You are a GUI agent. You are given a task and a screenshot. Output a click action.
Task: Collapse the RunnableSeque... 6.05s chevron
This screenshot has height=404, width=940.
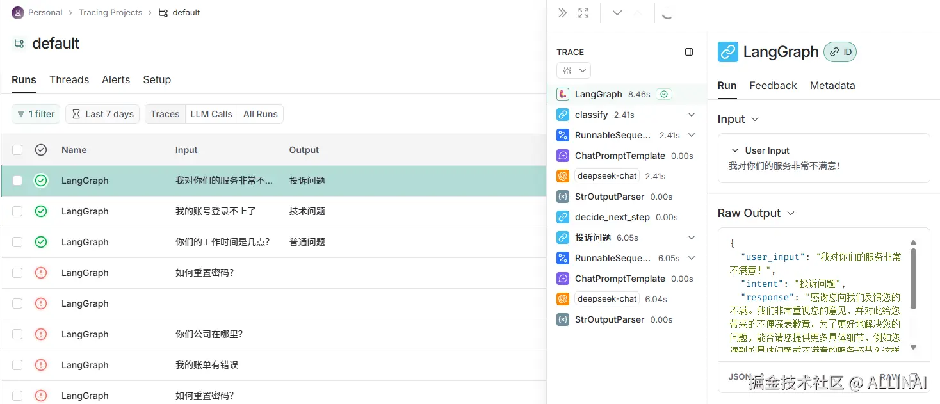[x=692, y=258]
